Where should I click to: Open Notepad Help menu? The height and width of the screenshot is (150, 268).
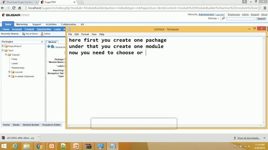click(102, 34)
